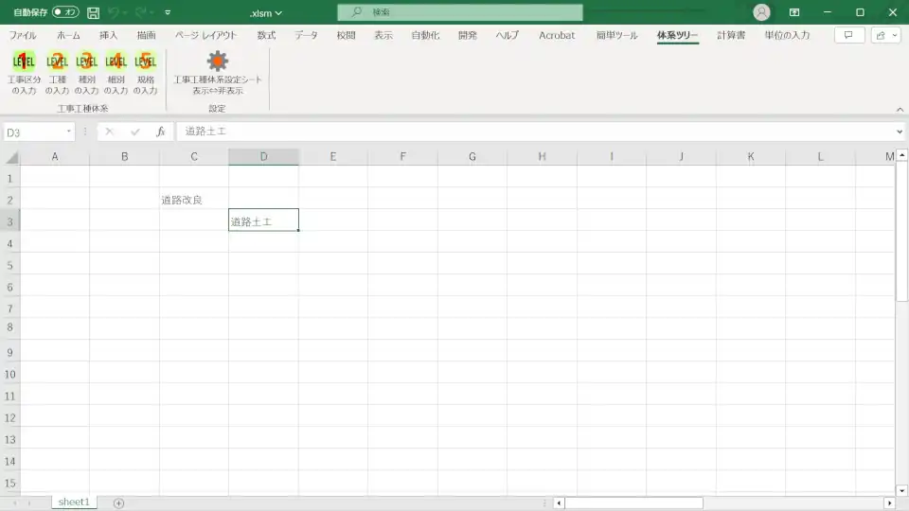This screenshot has width=909, height=511.
Task: Switch to the 簡単ツール tab
Action: pos(616,35)
